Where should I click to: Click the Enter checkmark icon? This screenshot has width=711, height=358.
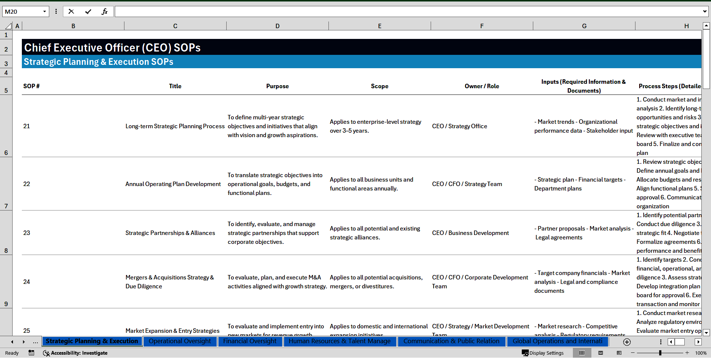[x=88, y=11]
